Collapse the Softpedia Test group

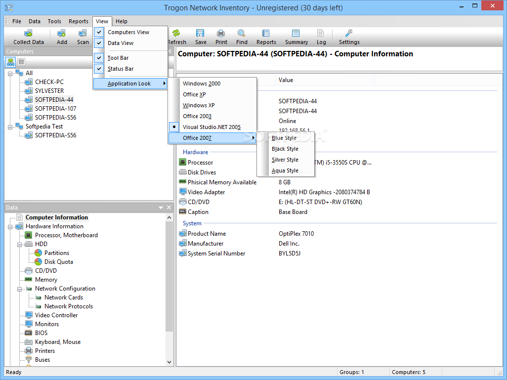click(10, 127)
